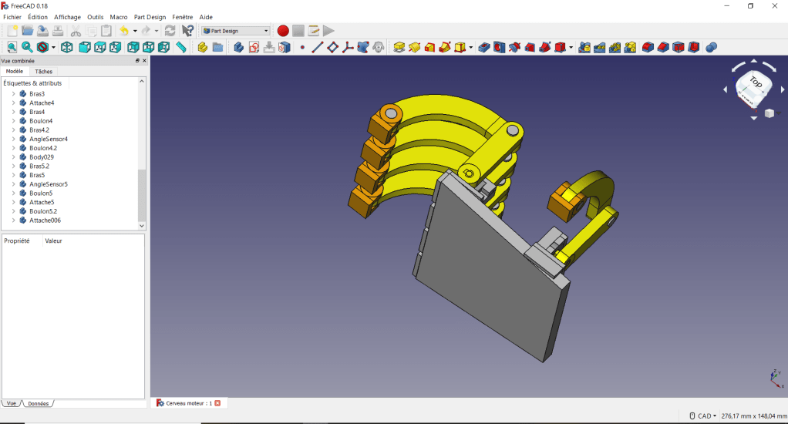Open the draw style dropdown arrow
The width and height of the screenshot is (788, 424).
point(52,48)
